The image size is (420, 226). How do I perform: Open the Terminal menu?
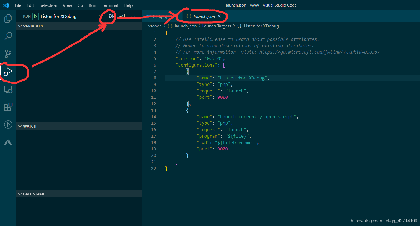(x=110, y=5)
